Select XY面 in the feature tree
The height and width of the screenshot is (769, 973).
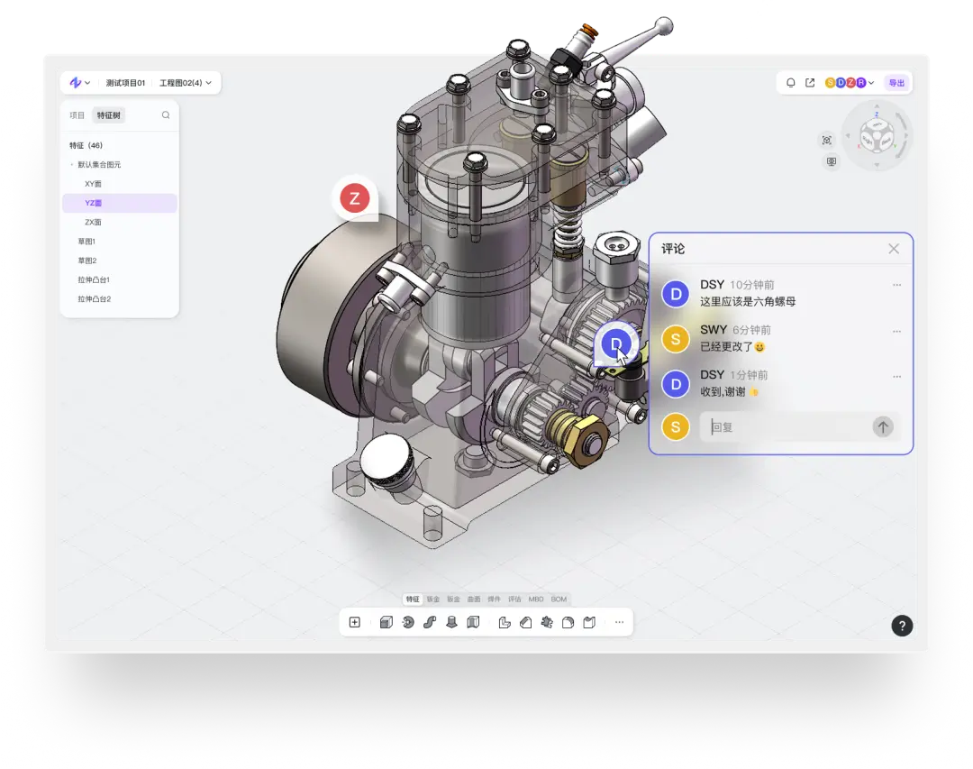(119, 184)
